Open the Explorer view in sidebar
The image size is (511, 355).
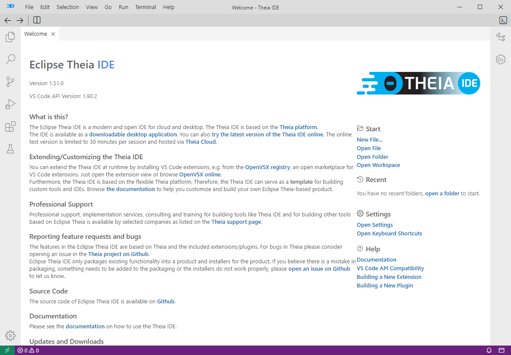click(10, 37)
